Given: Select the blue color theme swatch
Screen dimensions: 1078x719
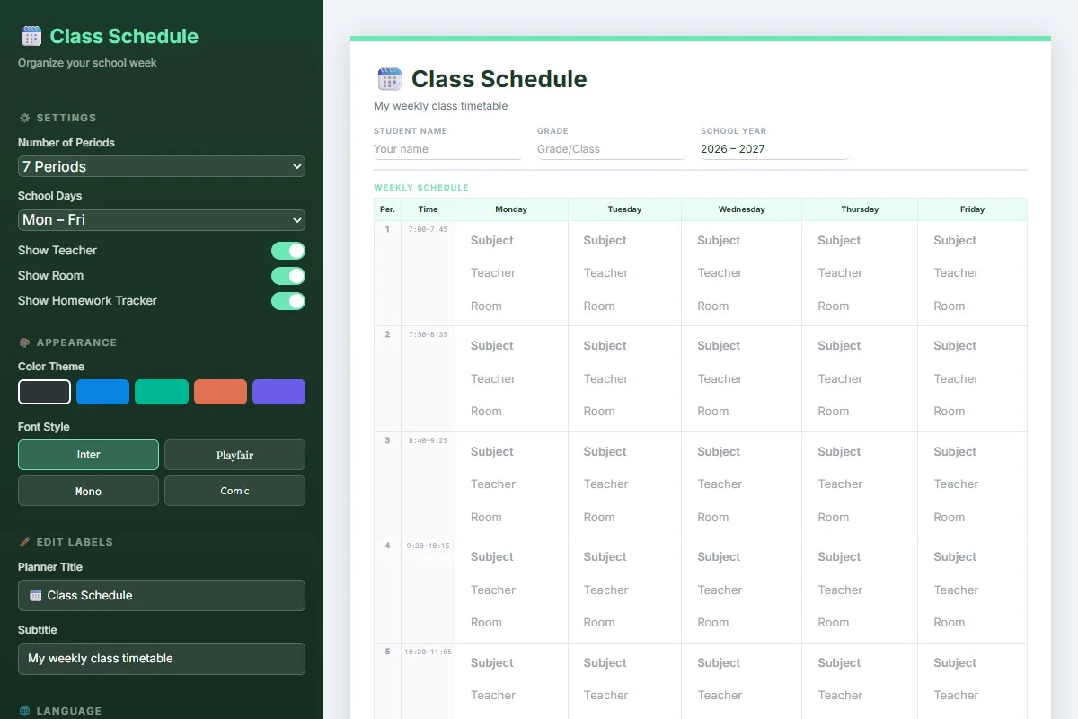Looking at the screenshot, I should [x=102, y=392].
